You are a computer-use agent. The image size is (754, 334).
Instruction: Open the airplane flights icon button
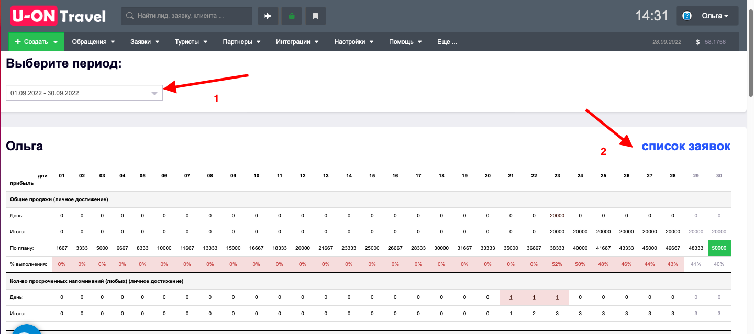(268, 16)
